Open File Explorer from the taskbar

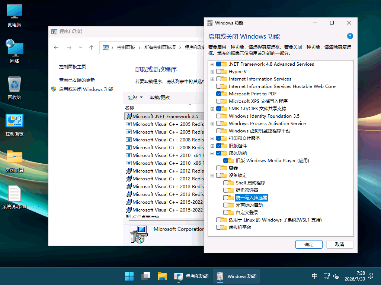pos(162,276)
